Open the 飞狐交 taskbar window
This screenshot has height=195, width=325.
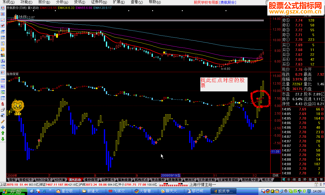120,191
